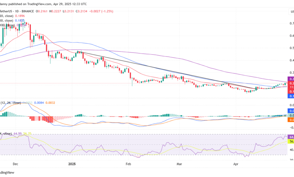Click the Apr label on time axis
This screenshot has width=294, height=177.
[236, 165]
